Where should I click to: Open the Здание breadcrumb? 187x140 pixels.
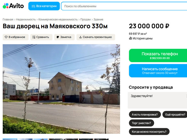98,20
